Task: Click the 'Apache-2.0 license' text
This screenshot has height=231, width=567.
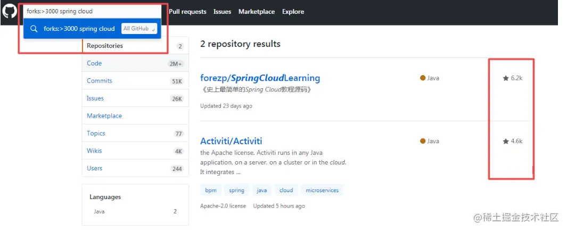Action: (223, 206)
